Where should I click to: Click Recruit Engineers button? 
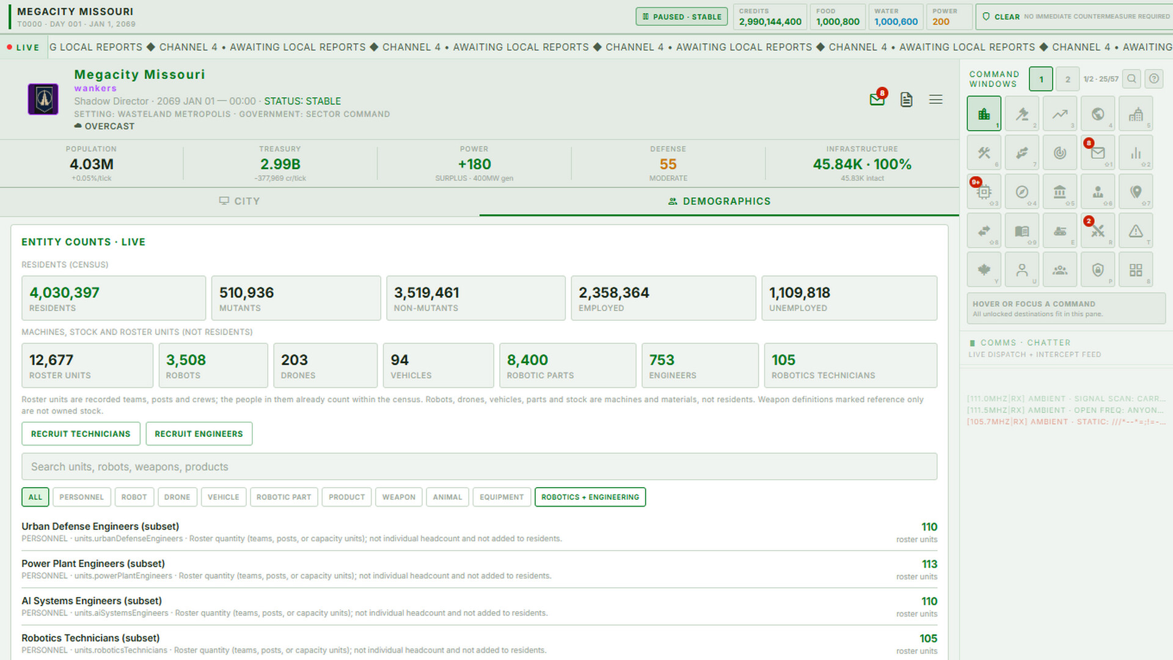199,434
